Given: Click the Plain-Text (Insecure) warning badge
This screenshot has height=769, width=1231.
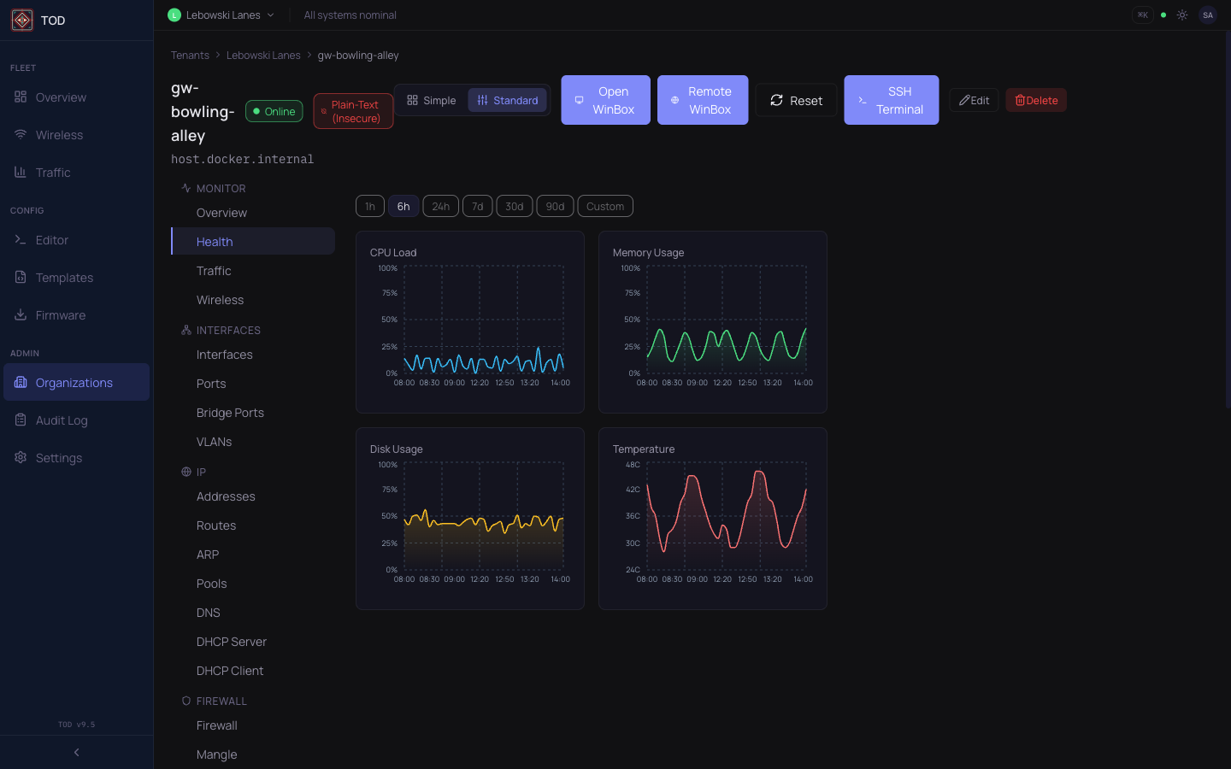Looking at the screenshot, I should pos(352,110).
